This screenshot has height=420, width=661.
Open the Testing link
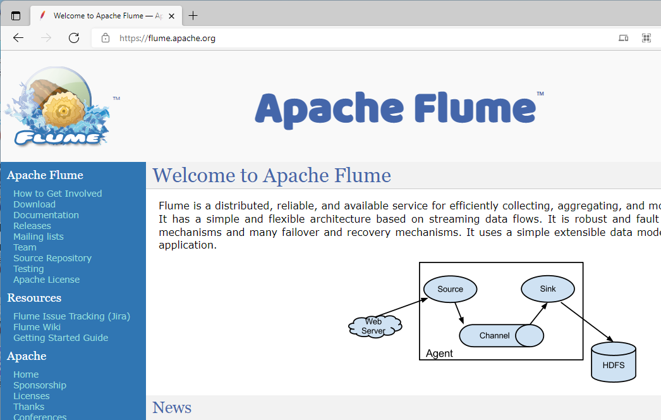(x=28, y=269)
